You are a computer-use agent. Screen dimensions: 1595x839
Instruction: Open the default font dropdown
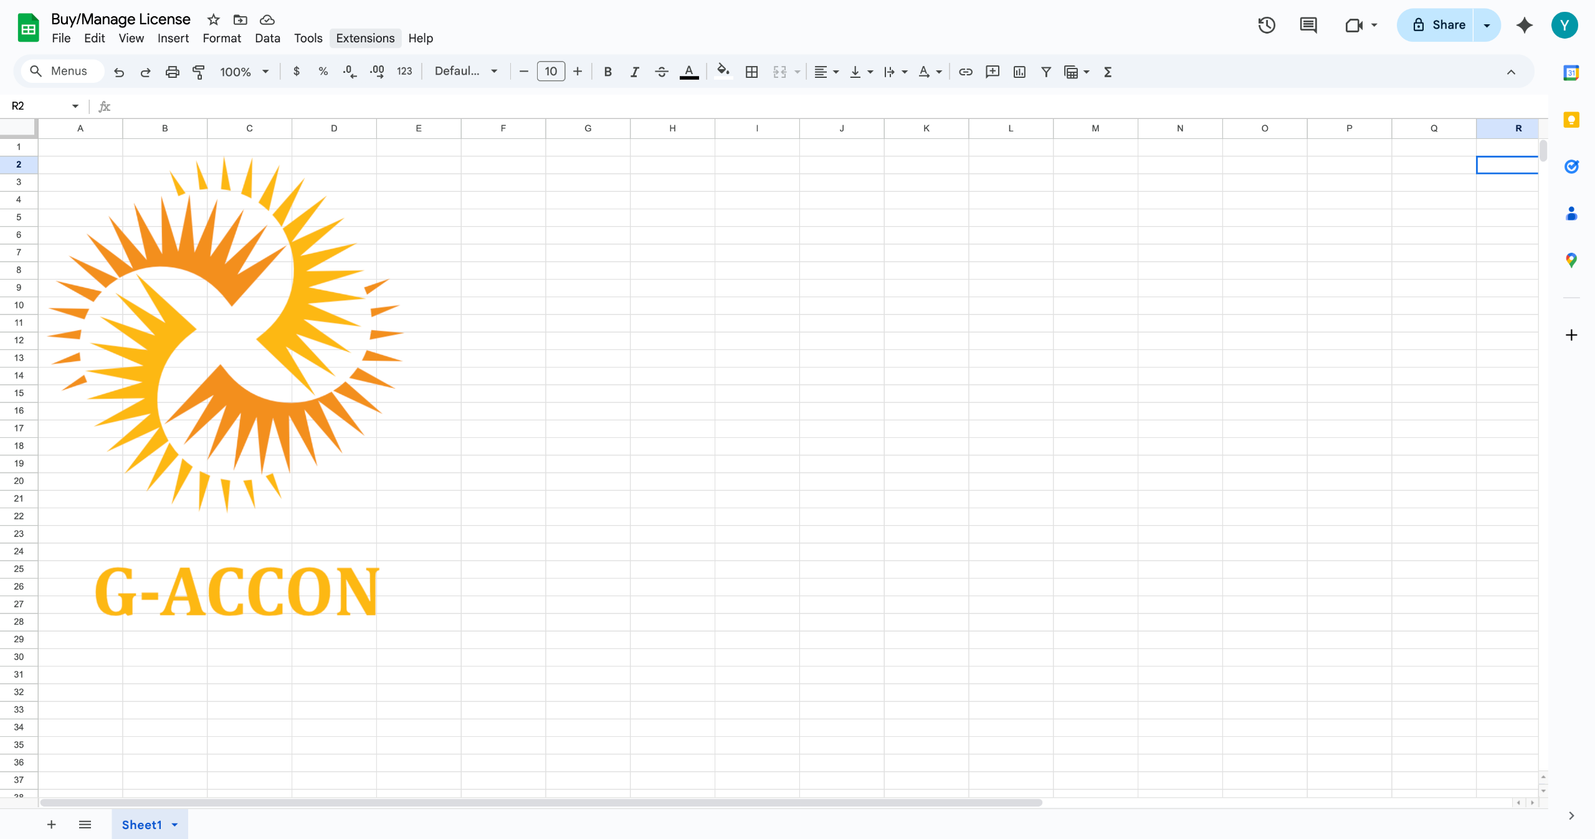tap(466, 72)
